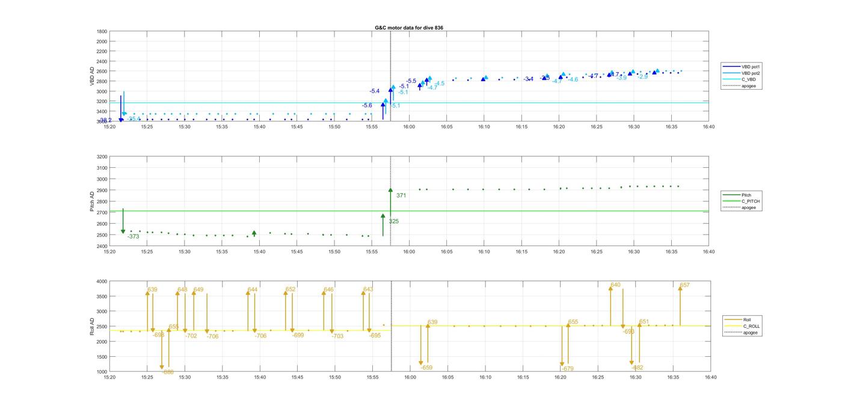Click the 'Roll AD' y-axis label
Screen dimensions: 842x417
tap(92, 327)
